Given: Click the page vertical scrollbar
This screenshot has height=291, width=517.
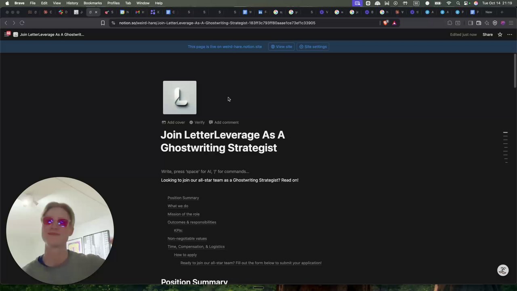Looking at the screenshot, I should (515, 71).
